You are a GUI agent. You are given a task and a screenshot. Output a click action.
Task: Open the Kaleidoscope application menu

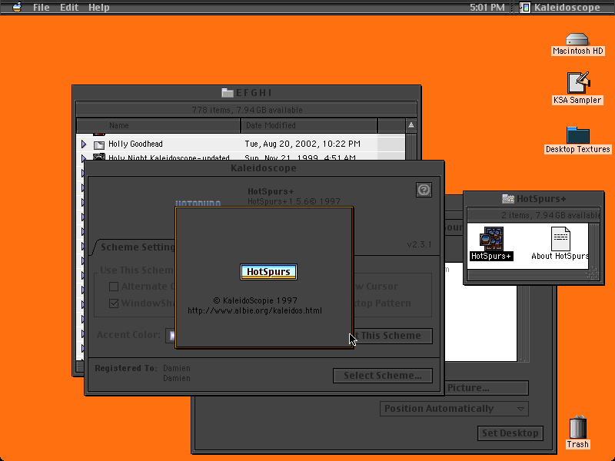(561, 8)
